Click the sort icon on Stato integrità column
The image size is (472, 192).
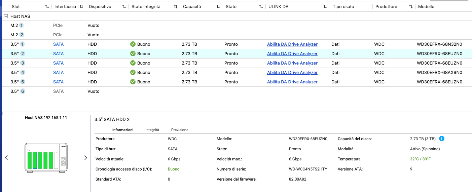[175, 7]
